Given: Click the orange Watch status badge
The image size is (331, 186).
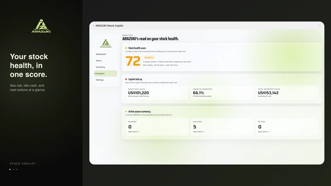Looking at the screenshot, I should click(149, 57).
